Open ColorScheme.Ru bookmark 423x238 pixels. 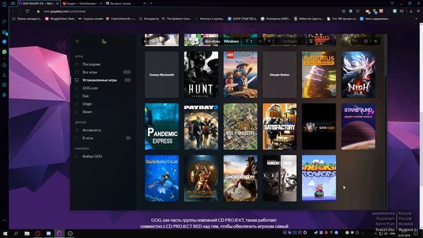pos(121,19)
